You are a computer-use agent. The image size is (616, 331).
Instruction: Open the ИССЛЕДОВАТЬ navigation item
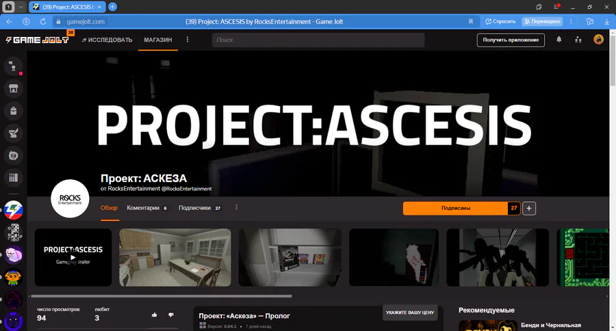(x=107, y=40)
